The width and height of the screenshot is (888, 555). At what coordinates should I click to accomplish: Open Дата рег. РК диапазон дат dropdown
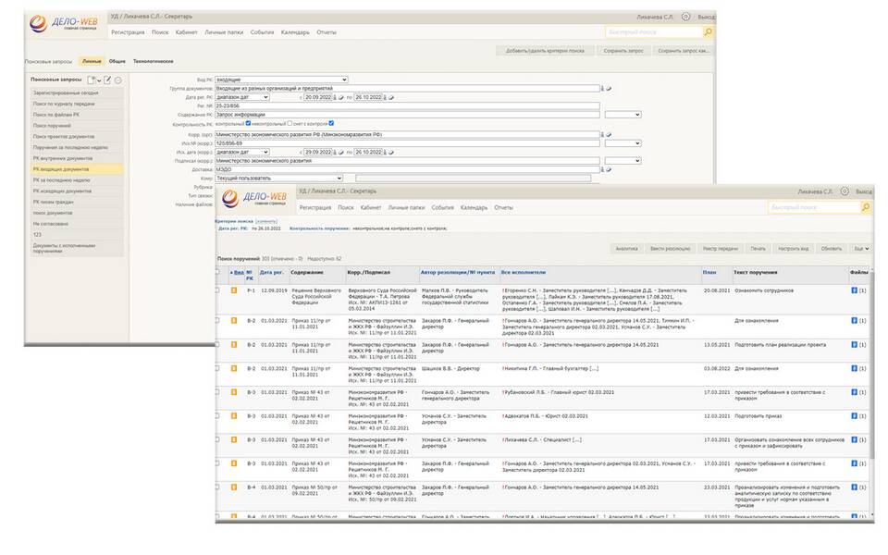pos(241,97)
